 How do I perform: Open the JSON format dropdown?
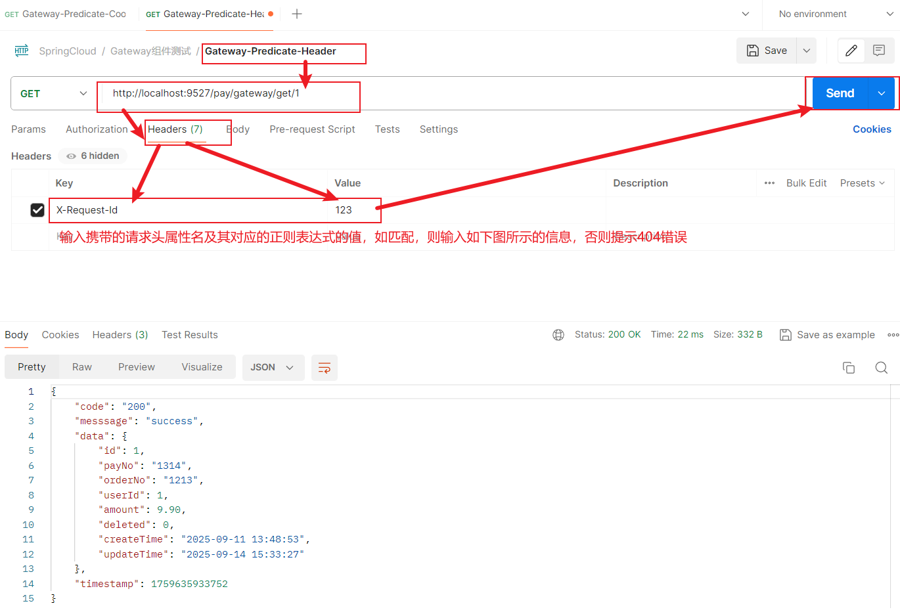tap(273, 367)
